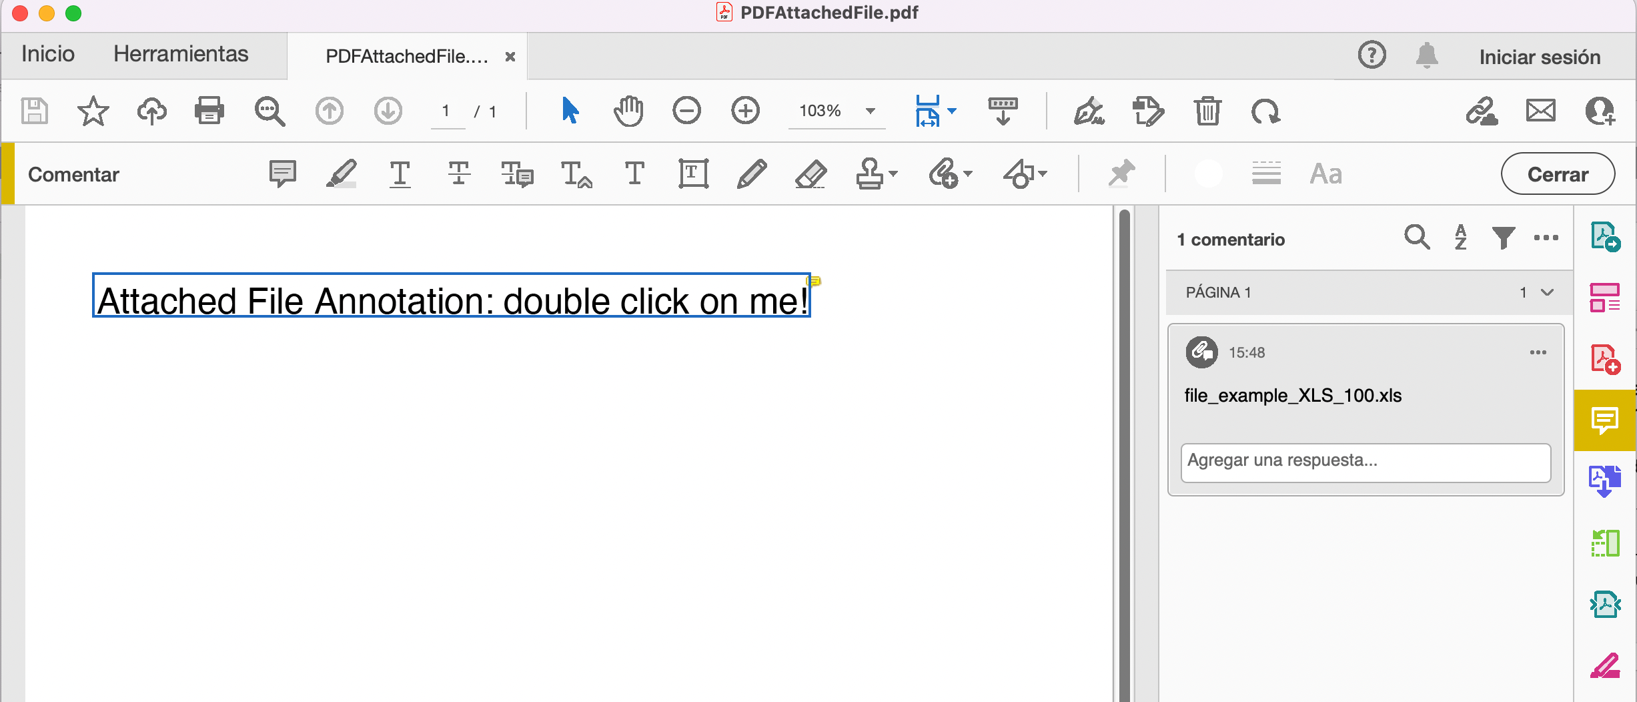Activate the Hand pan tool
The height and width of the screenshot is (702, 1637).
coord(628,111)
